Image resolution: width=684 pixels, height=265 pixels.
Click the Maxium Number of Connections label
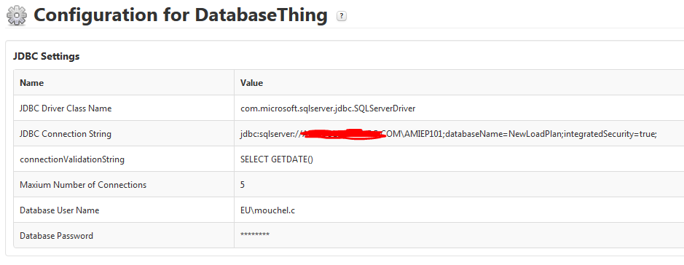83,185
